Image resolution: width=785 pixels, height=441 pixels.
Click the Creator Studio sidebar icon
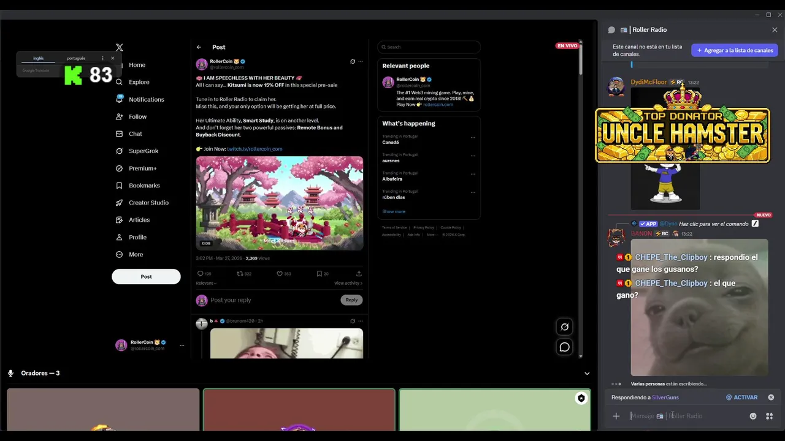[x=120, y=203]
